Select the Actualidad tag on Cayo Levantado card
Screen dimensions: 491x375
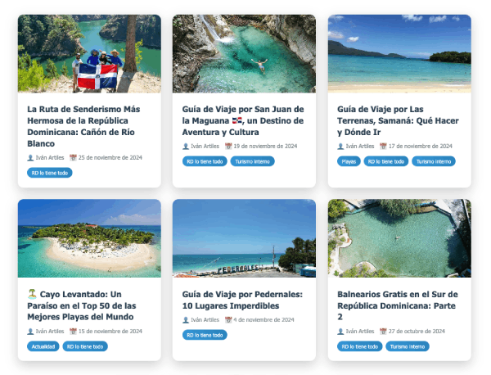tap(43, 346)
